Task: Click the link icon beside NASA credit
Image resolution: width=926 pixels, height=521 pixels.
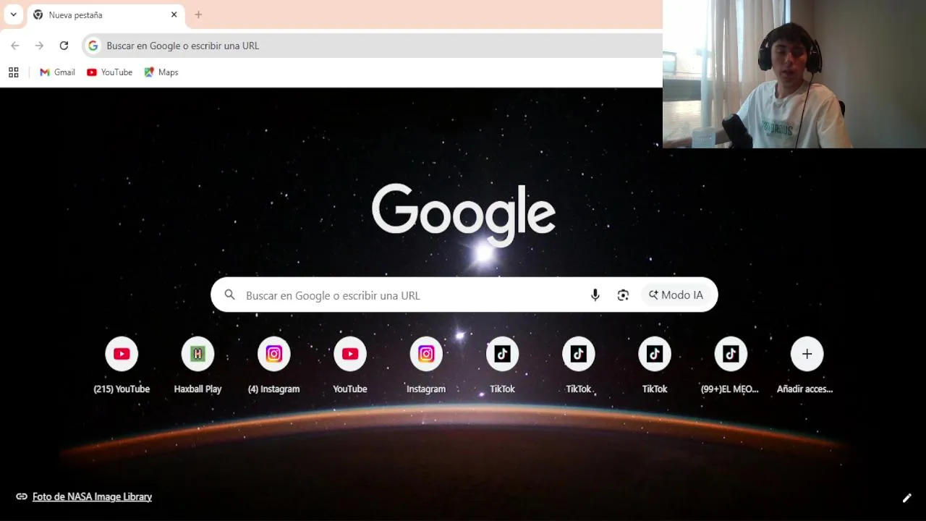Action: click(x=22, y=496)
